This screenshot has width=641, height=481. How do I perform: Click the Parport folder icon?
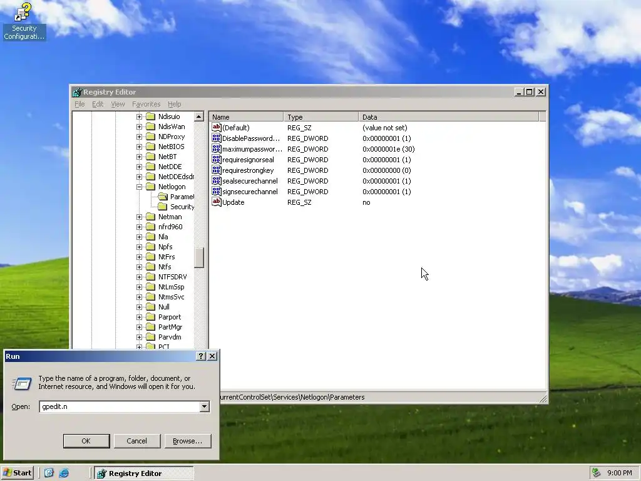[151, 317]
